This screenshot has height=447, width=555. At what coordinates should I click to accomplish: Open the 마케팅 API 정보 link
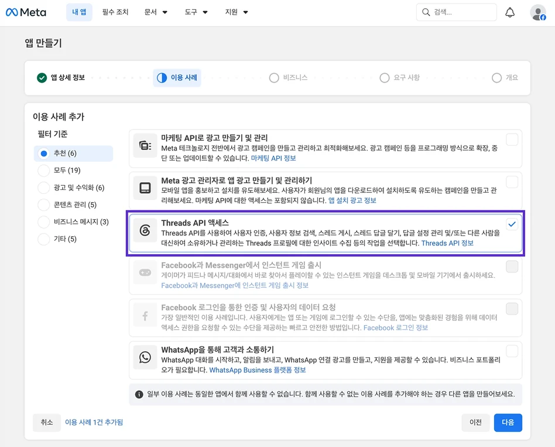pyautogui.click(x=273, y=158)
